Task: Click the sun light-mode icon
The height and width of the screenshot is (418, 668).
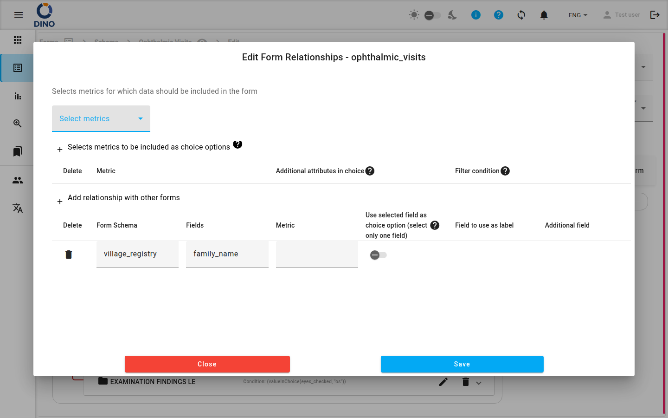Action: pyautogui.click(x=414, y=15)
